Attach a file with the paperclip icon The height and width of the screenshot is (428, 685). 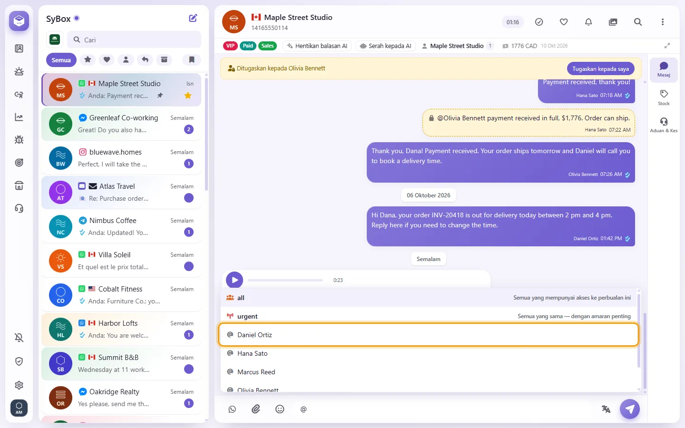[x=256, y=409]
